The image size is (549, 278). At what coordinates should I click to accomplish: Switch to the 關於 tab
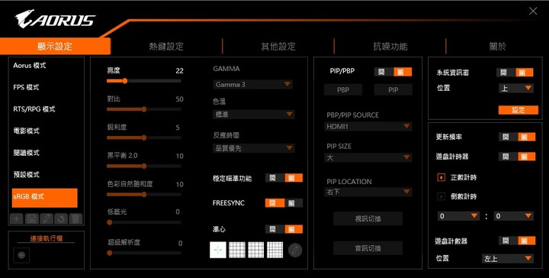pos(497,47)
